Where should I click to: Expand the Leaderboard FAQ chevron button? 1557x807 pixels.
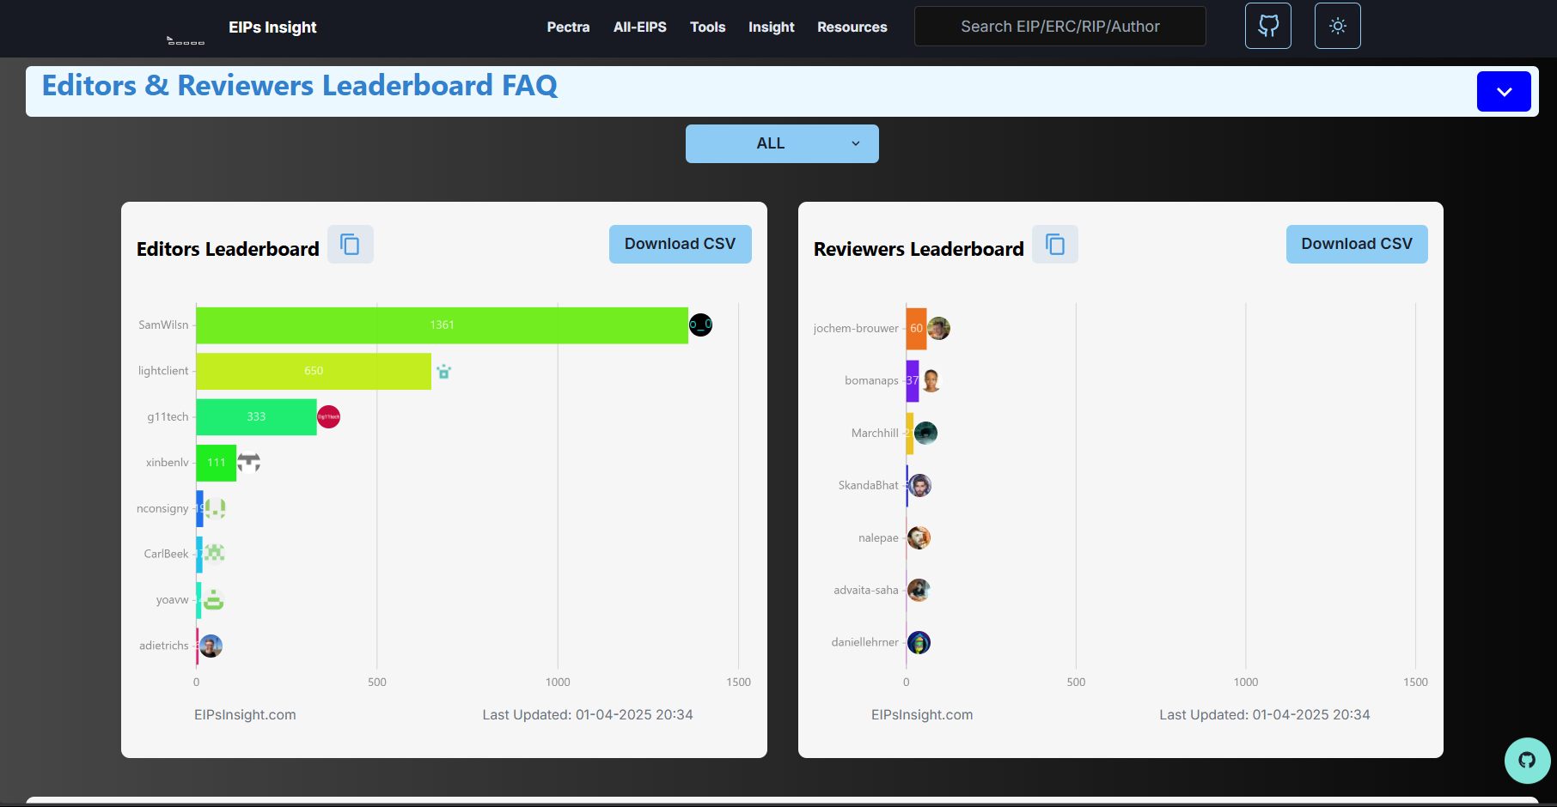tap(1503, 92)
